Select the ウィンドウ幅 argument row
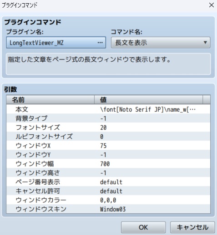217x235 pixels. pos(108,164)
